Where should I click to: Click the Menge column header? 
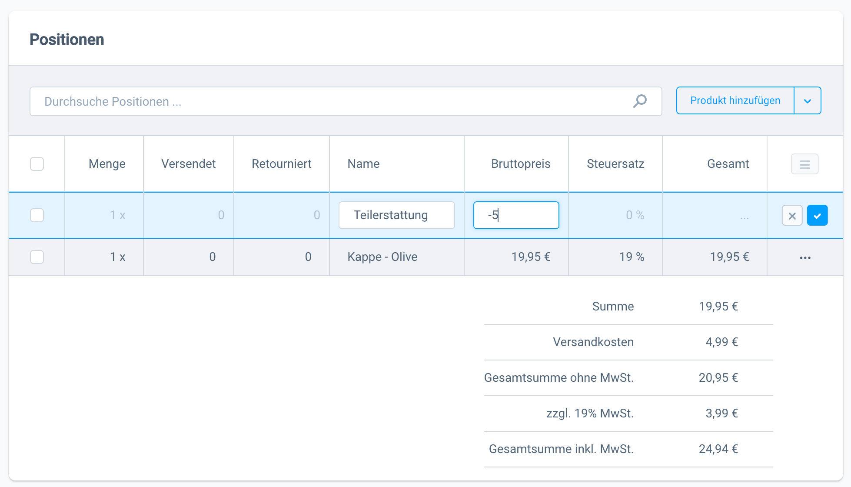click(107, 164)
